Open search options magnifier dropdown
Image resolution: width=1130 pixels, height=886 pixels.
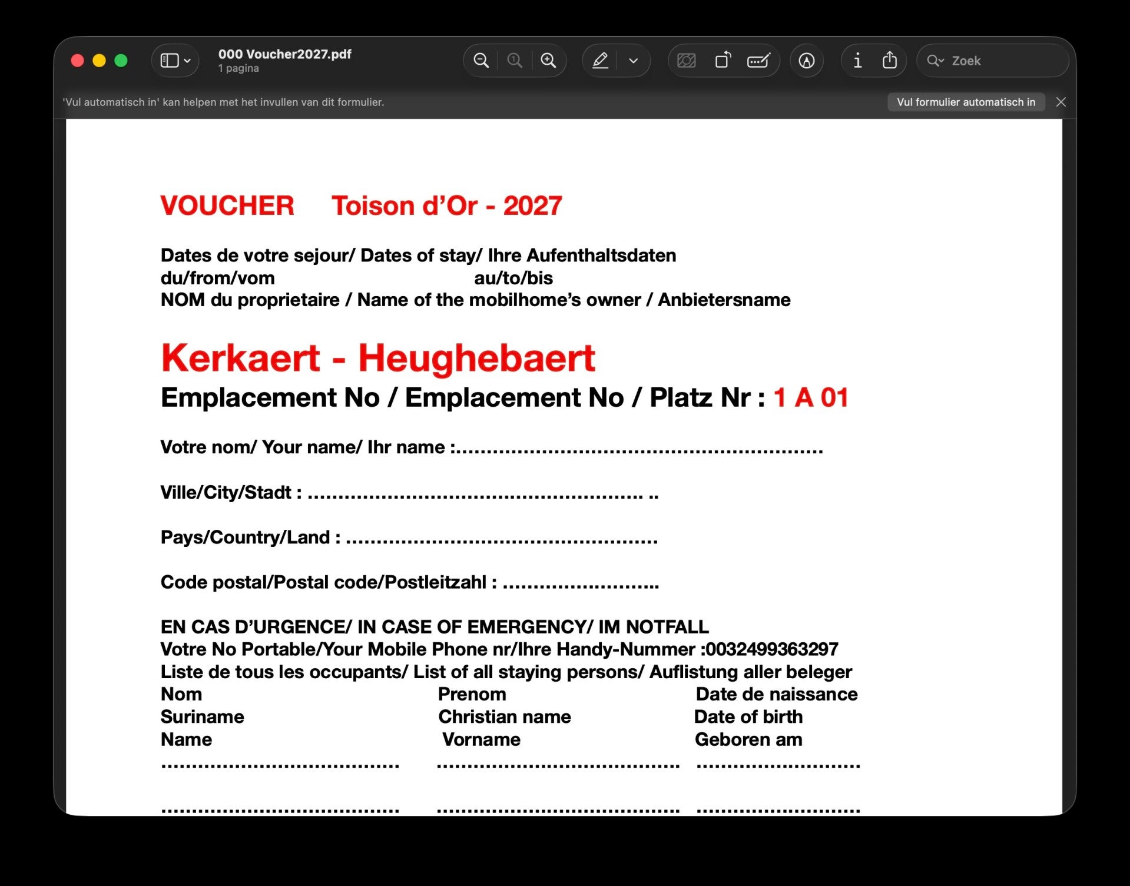click(x=935, y=61)
